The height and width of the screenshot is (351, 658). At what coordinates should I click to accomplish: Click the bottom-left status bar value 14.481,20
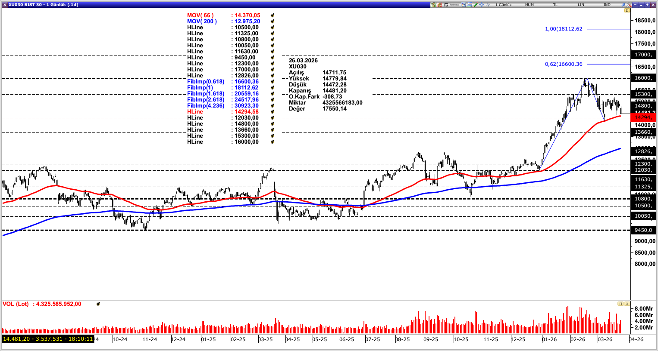(17, 339)
